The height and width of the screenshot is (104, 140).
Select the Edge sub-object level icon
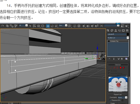click(114, 68)
